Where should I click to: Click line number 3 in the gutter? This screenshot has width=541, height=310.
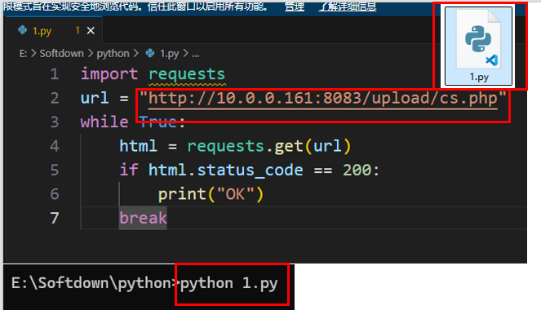(x=55, y=122)
